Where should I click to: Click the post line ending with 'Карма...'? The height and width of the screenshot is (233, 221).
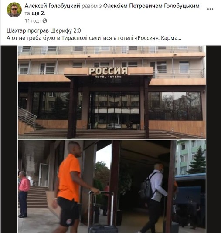(x=94, y=38)
